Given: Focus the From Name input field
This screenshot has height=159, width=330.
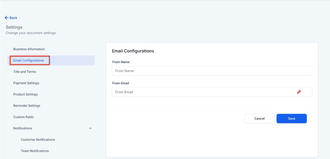Looking at the screenshot, I should pos(212,71).
